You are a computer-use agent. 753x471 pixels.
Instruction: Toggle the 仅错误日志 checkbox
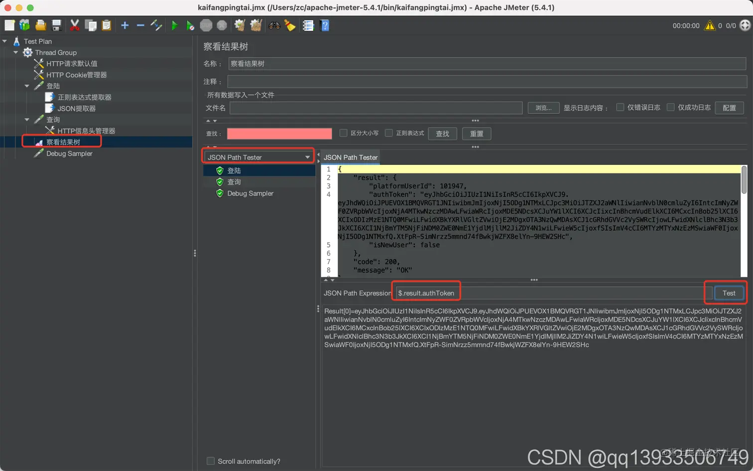(x=620, y=107)
